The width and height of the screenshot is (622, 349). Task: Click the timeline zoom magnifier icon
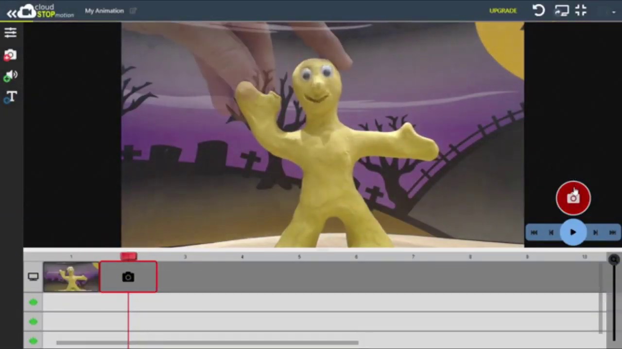614,259
